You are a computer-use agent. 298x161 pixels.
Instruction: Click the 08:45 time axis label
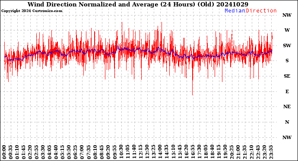pyautogui.click(x=101, y=152)
